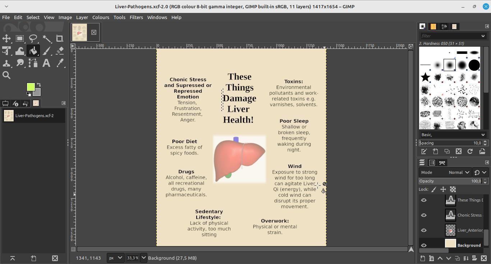Hide the These Things text layer
The width and height of the screenshot is (491, 264).
tap(424, 200)
